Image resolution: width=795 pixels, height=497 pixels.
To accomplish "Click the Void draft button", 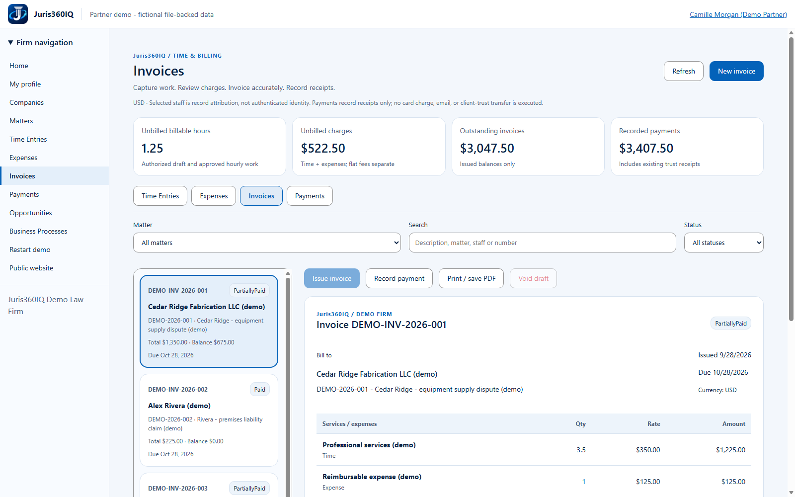I will tap(533, 278).
